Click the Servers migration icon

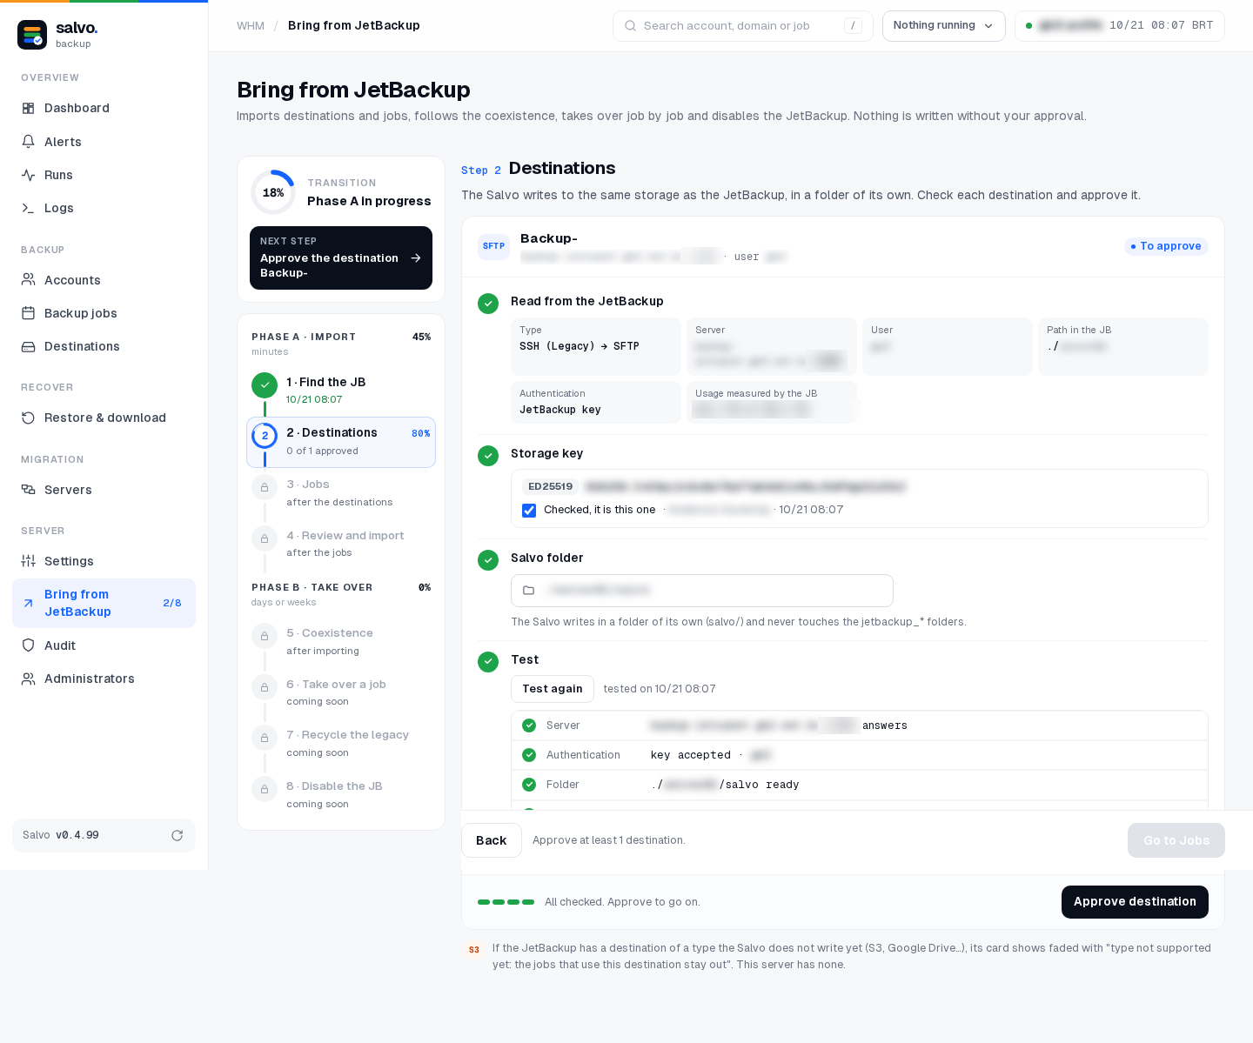coord(28,490)
